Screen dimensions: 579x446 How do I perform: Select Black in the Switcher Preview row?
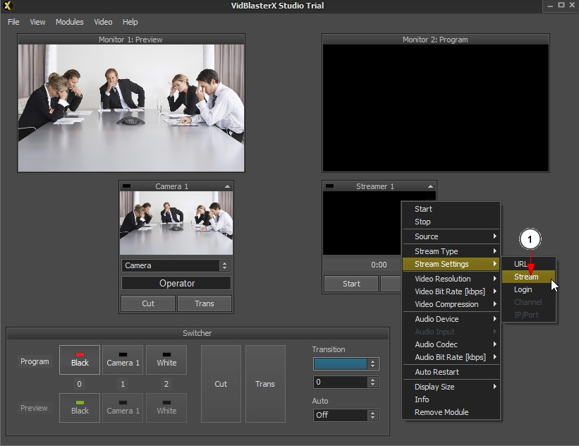point(80,408)
